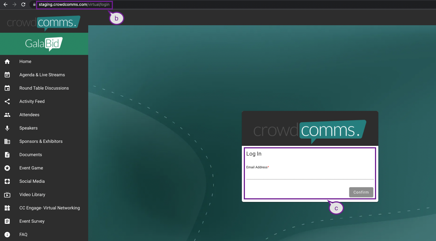436x241 pixels.
Task: Click the FAQ info icon
Action: tap(7, 235)
